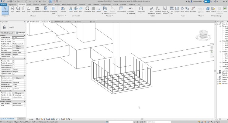Open the Acero ribbon tab
The image size is (228, 123).
[29, 5]
